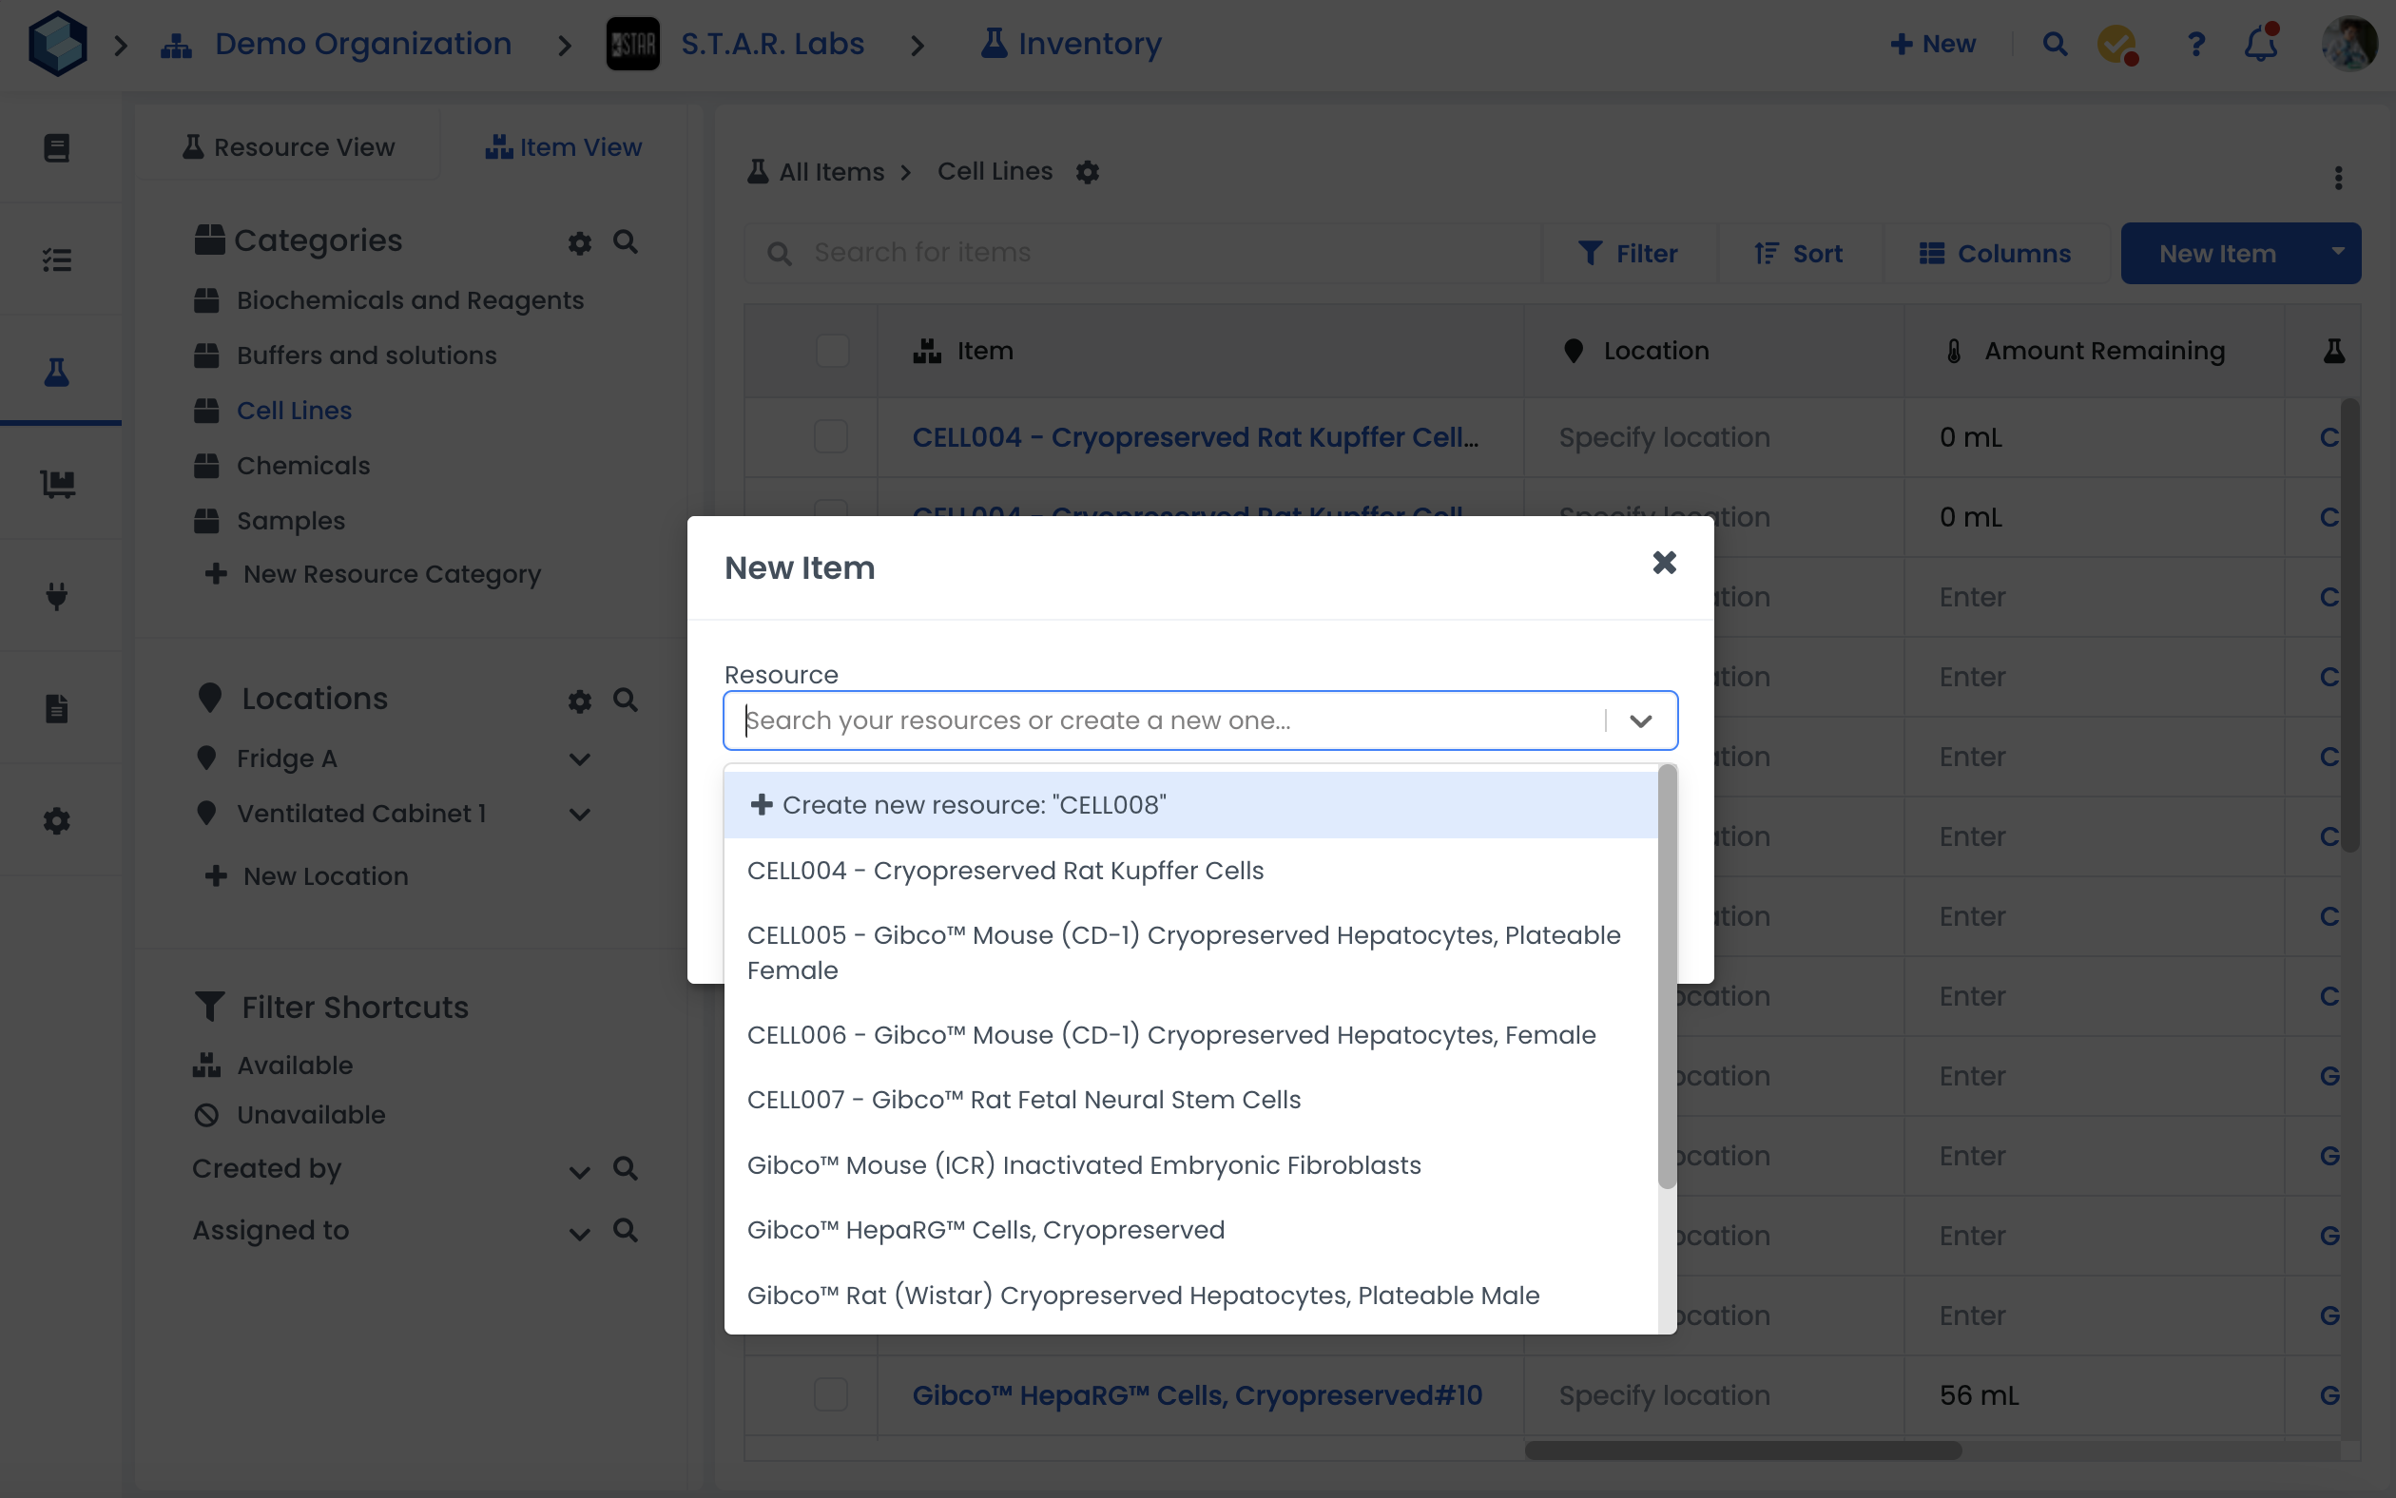Image resolution: width=2396 pixels, height=1498 pixels.
Task: Open Cell Lines settings gear
Action: point(1087,172)
